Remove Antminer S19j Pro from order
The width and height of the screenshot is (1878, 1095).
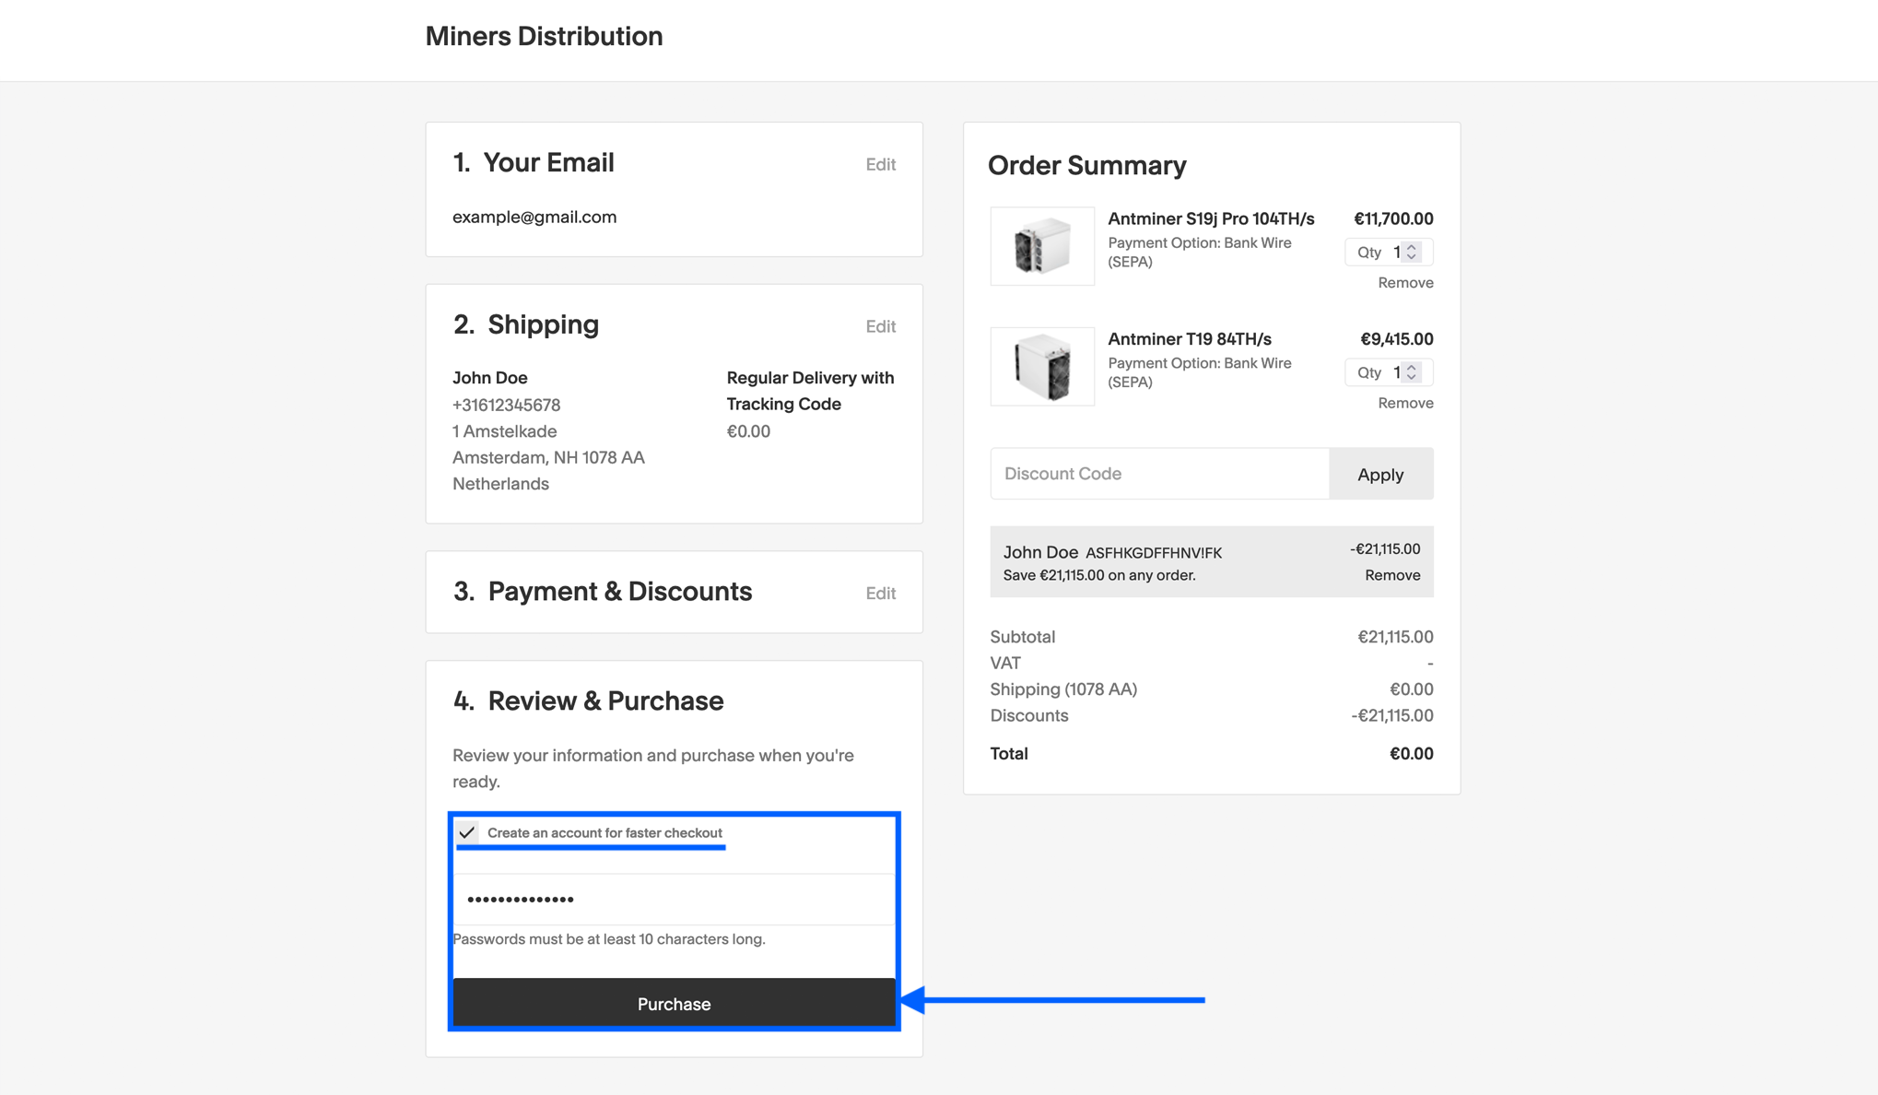coord(1405,283)
